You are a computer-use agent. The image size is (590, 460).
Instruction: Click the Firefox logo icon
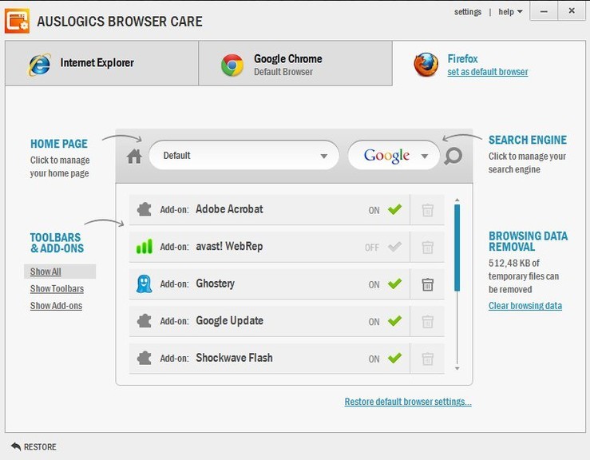click(x=426, y=65)
